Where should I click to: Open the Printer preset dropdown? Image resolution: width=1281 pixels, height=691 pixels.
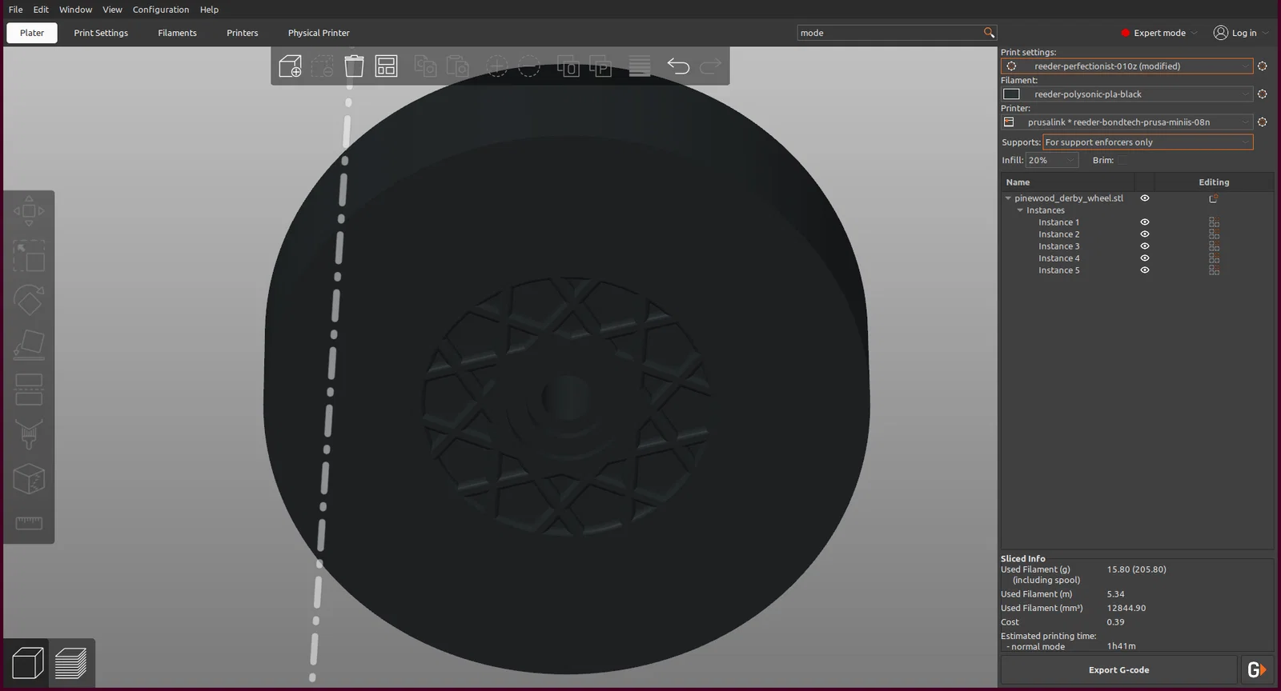click(1127, 122)
